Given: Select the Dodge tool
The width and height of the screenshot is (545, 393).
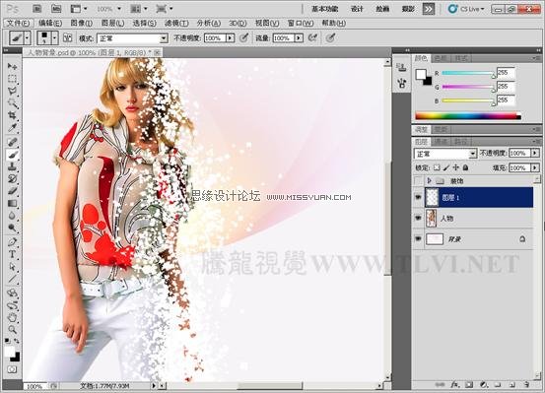Looking at the screenshot, I should coord(13,228).
